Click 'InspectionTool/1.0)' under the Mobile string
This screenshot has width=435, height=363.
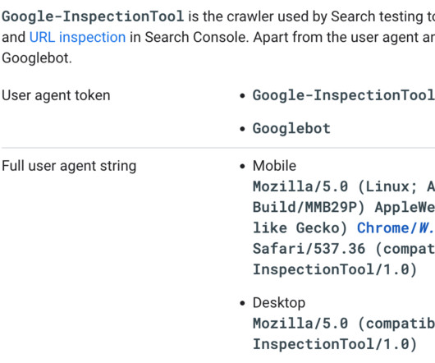pyautogui.click(x=335, y=269)
